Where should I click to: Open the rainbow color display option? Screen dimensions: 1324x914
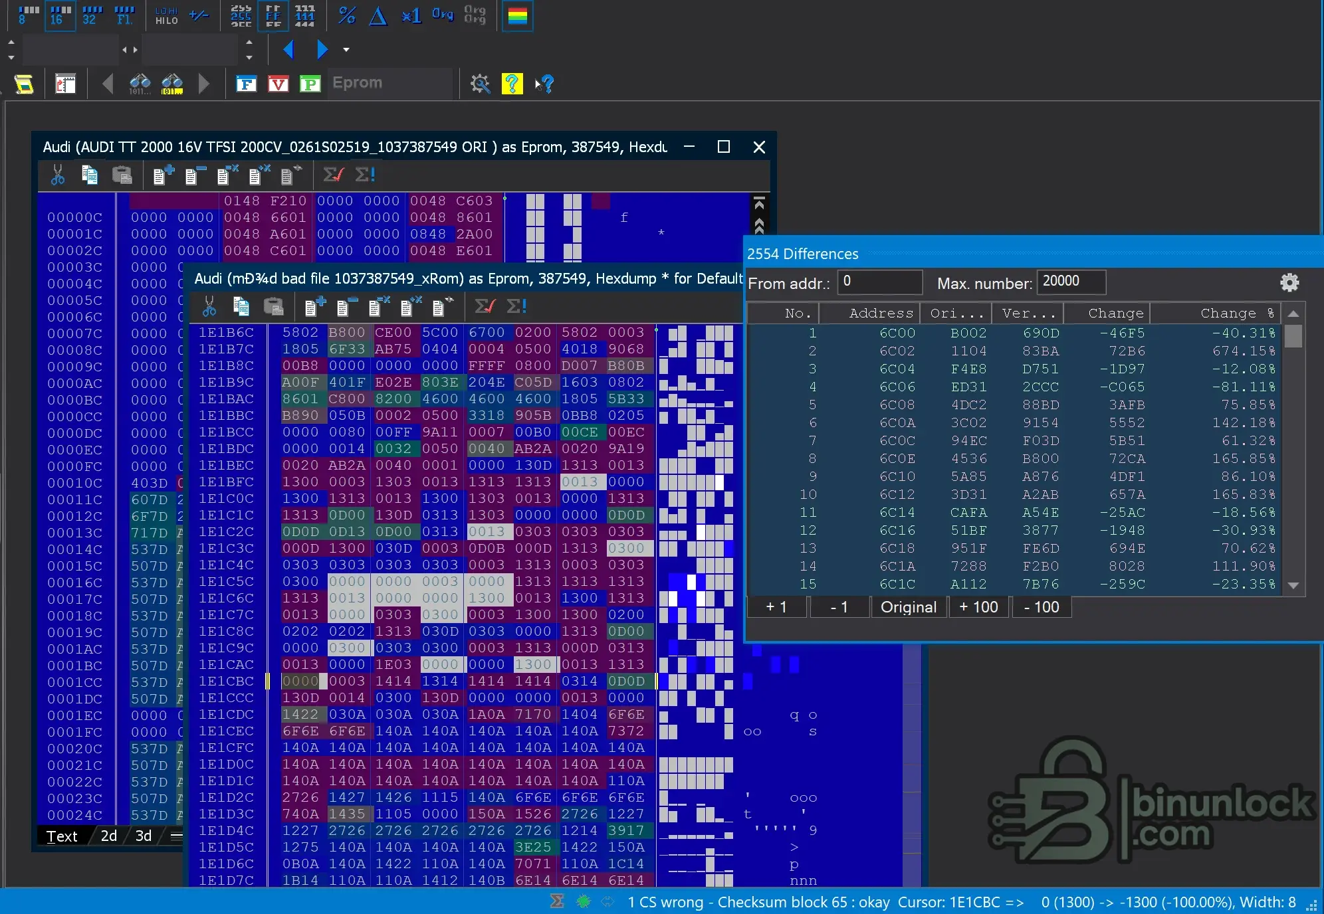(x=518, y=15)
